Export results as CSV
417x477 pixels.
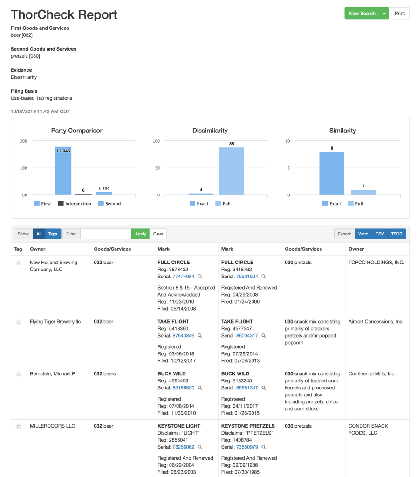(x=380, y=234)
